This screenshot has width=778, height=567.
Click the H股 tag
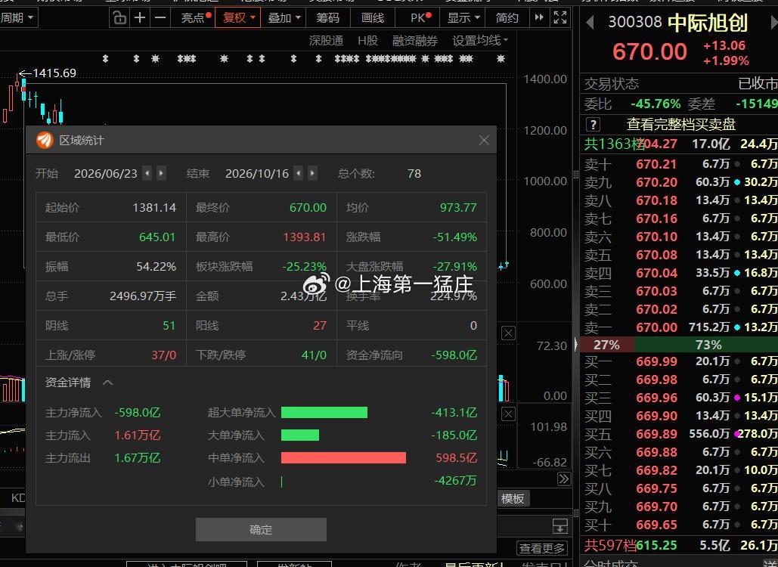(x=367, y=41)
